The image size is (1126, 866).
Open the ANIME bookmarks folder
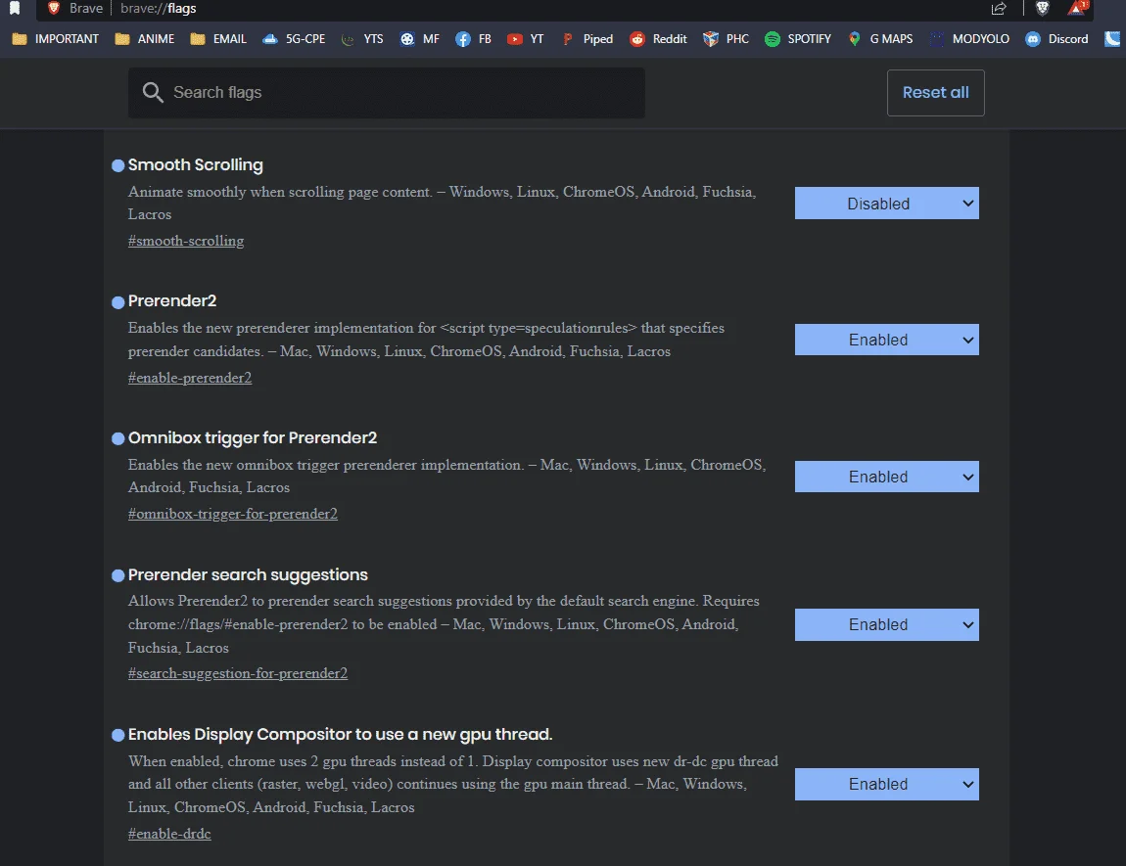point(144,39)
